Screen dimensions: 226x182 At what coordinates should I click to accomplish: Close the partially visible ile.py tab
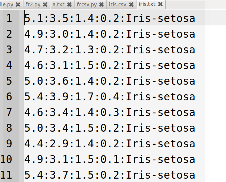click(x=18, y=4)
